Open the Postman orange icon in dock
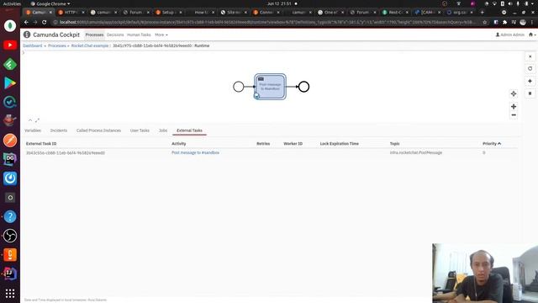 point(10,141)
